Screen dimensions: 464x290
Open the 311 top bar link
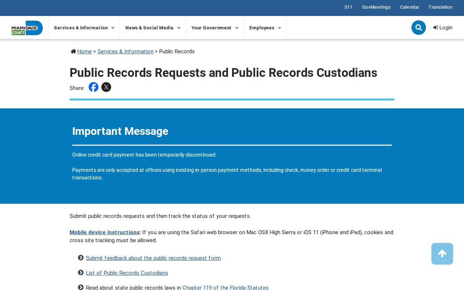(x=348, y=7)
